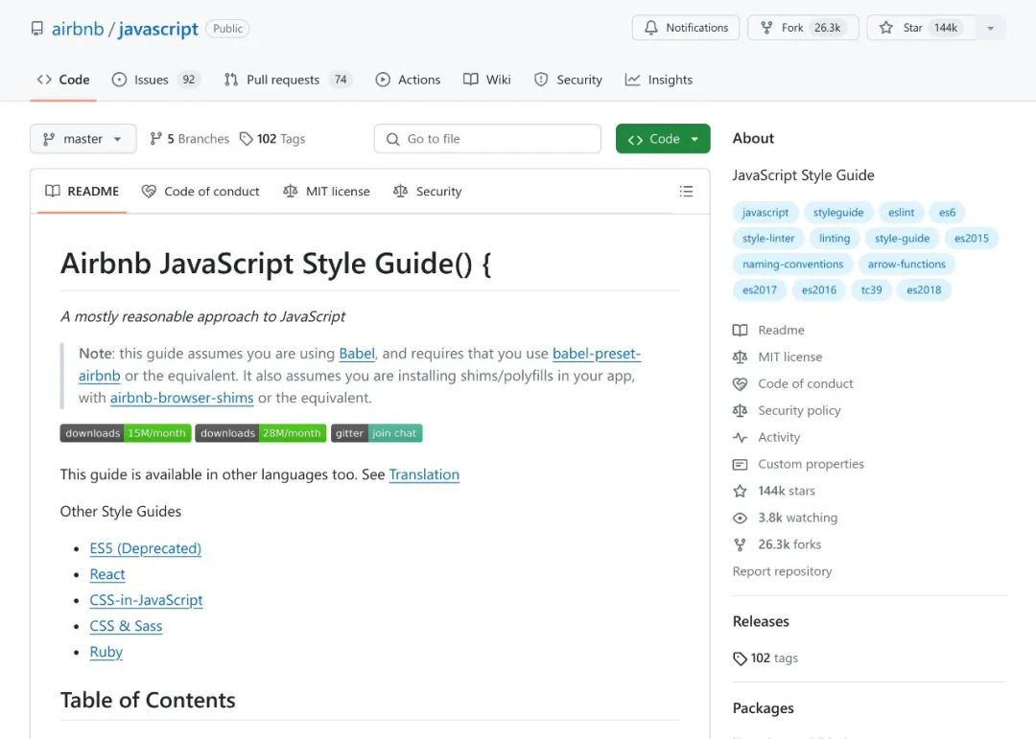1036x739 pixels.
Task: Open MIT license in the About sidebar
Action: 778,358
